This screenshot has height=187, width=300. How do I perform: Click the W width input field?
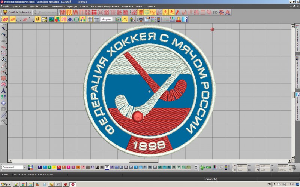click(x=265, y=166)
